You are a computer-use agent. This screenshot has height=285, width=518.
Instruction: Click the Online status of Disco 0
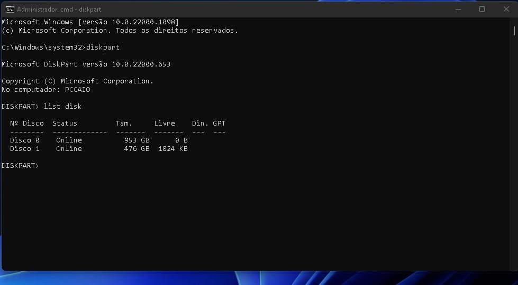69,140
